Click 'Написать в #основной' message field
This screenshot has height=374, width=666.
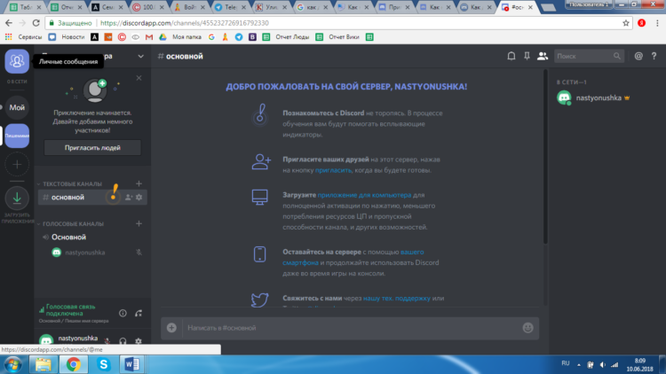click(351, 328)
